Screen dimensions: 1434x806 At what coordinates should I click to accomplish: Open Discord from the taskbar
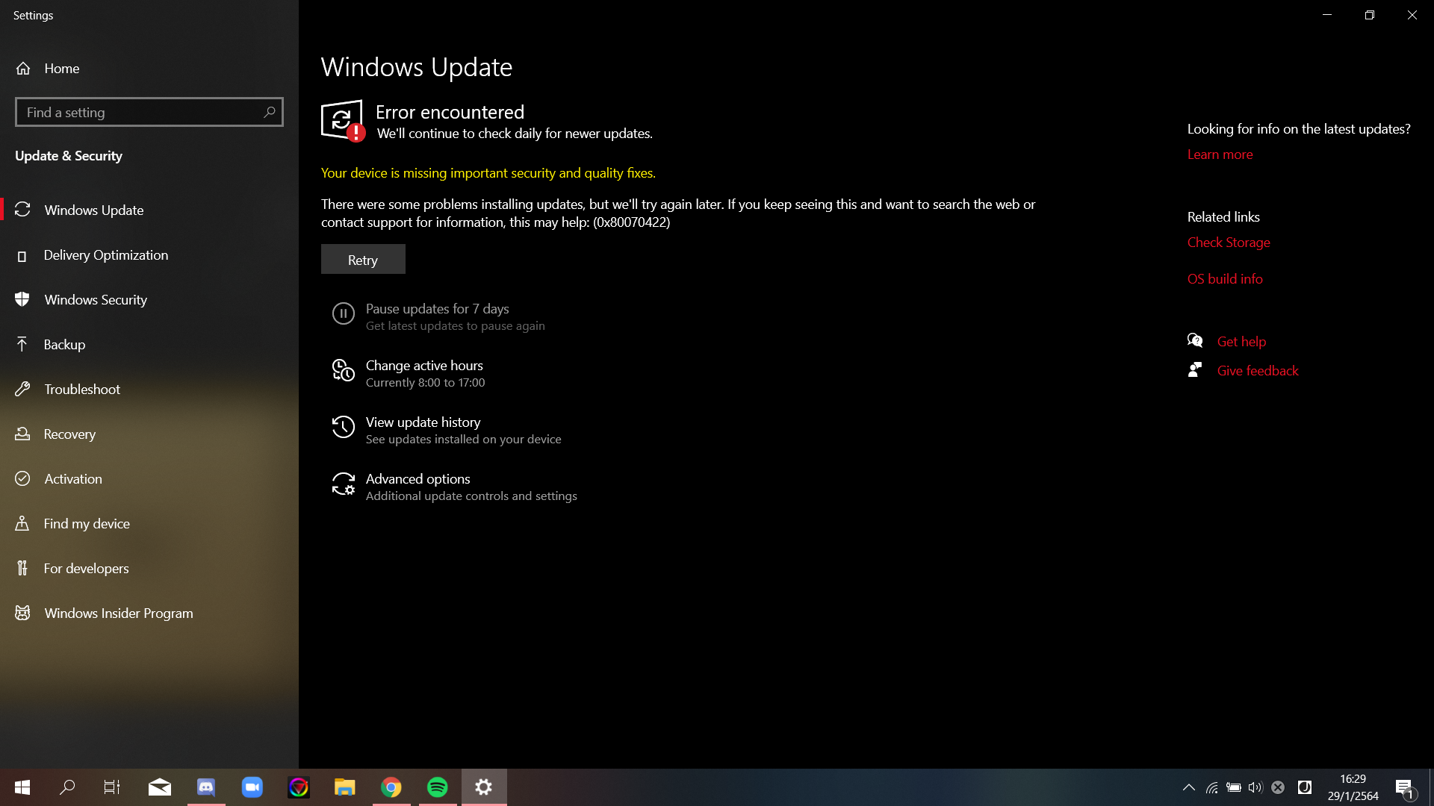(x=206, y=787)
